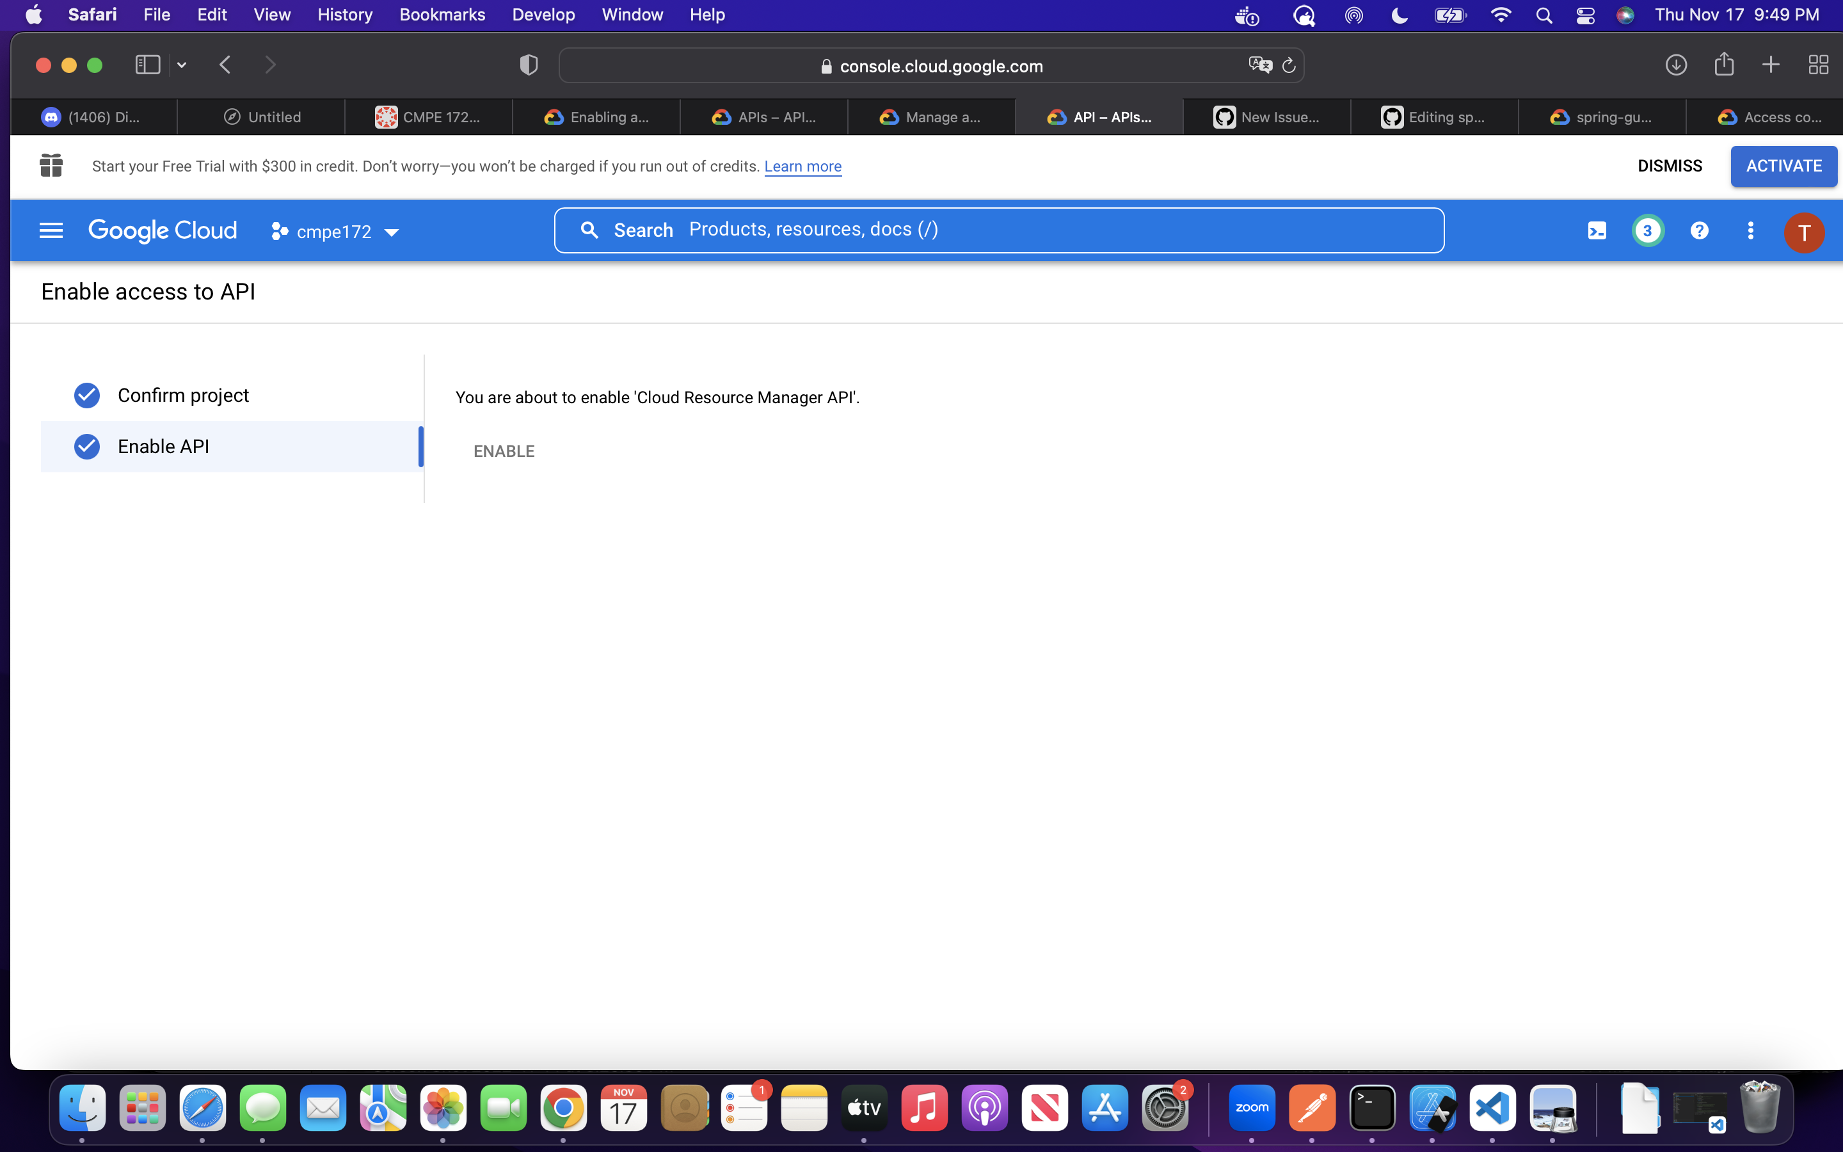Image resolution: width=1843 pixels, height=1152 pixels.
Task: Click the ACTIVATE free trial button
Action: point(1783,166)
